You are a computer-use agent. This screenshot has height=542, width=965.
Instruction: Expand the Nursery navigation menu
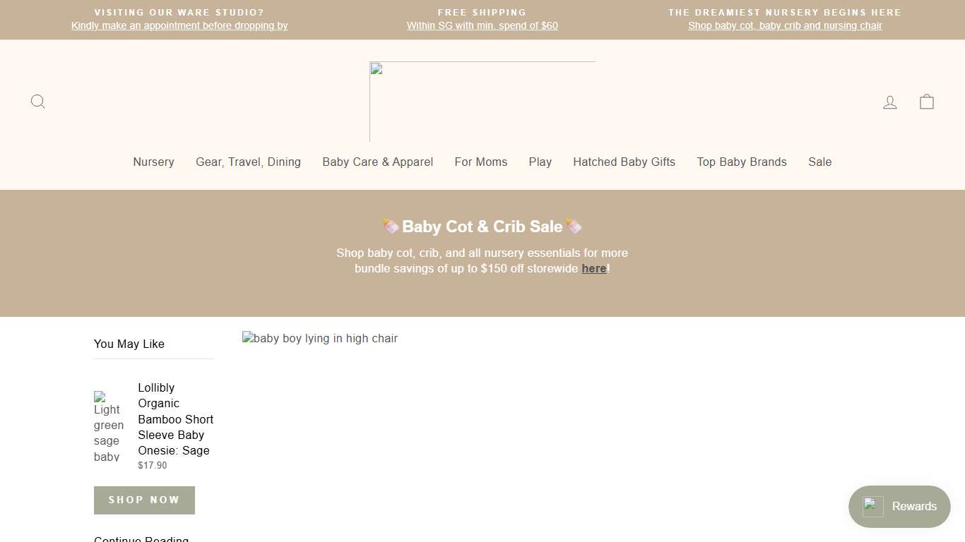click(x=153, y=162)
